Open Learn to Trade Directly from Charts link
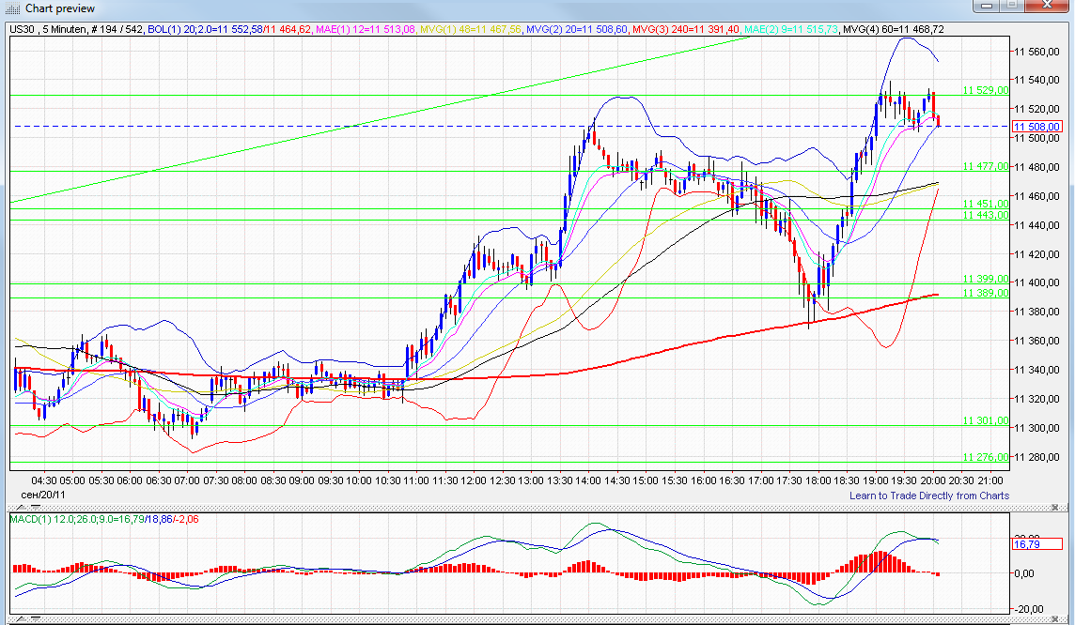 (929, 495)
